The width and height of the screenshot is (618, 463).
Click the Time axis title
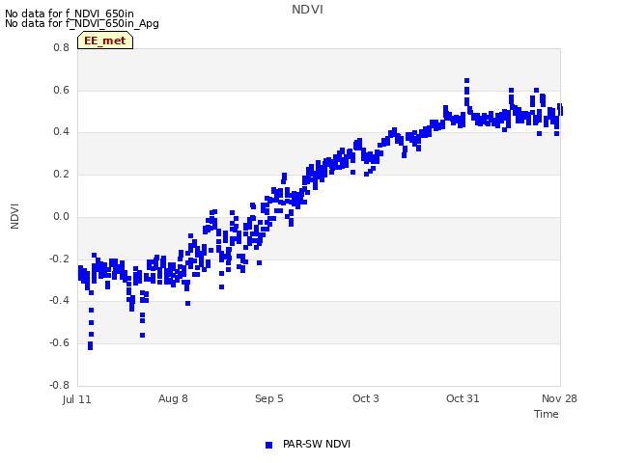click(547, 414)
